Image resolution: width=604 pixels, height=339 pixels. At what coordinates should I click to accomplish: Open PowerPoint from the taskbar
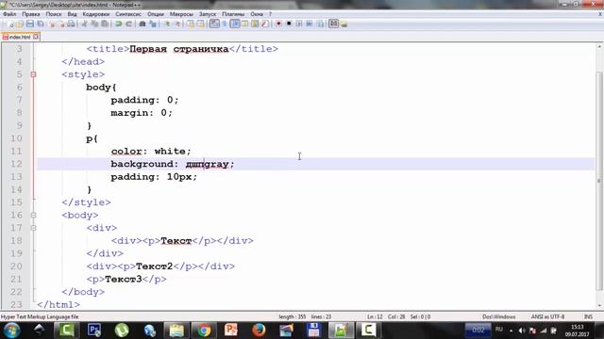pos(231,331)
